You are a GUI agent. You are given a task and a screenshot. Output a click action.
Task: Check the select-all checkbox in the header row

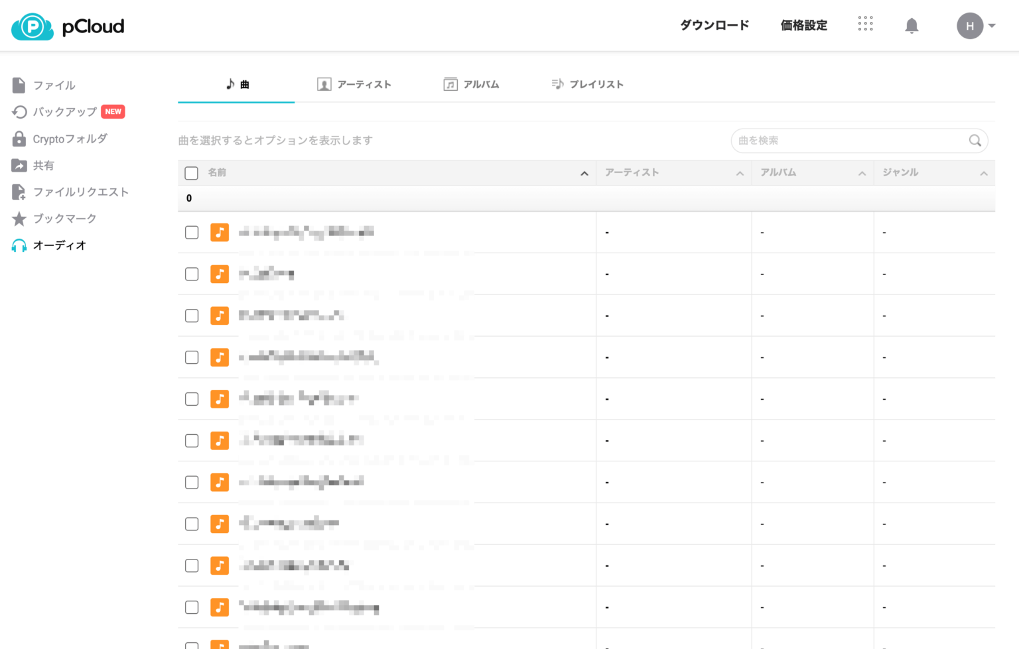click(x=191, y=172)
